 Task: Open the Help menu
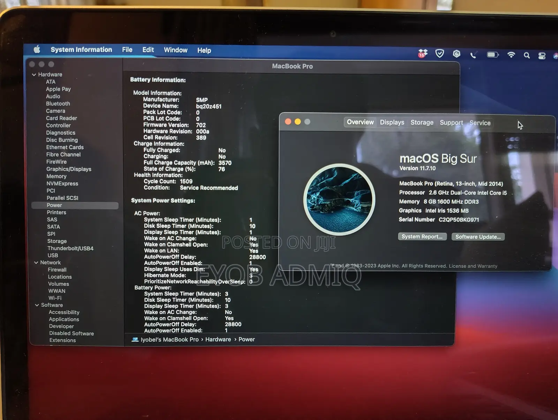tap(204, 51)
